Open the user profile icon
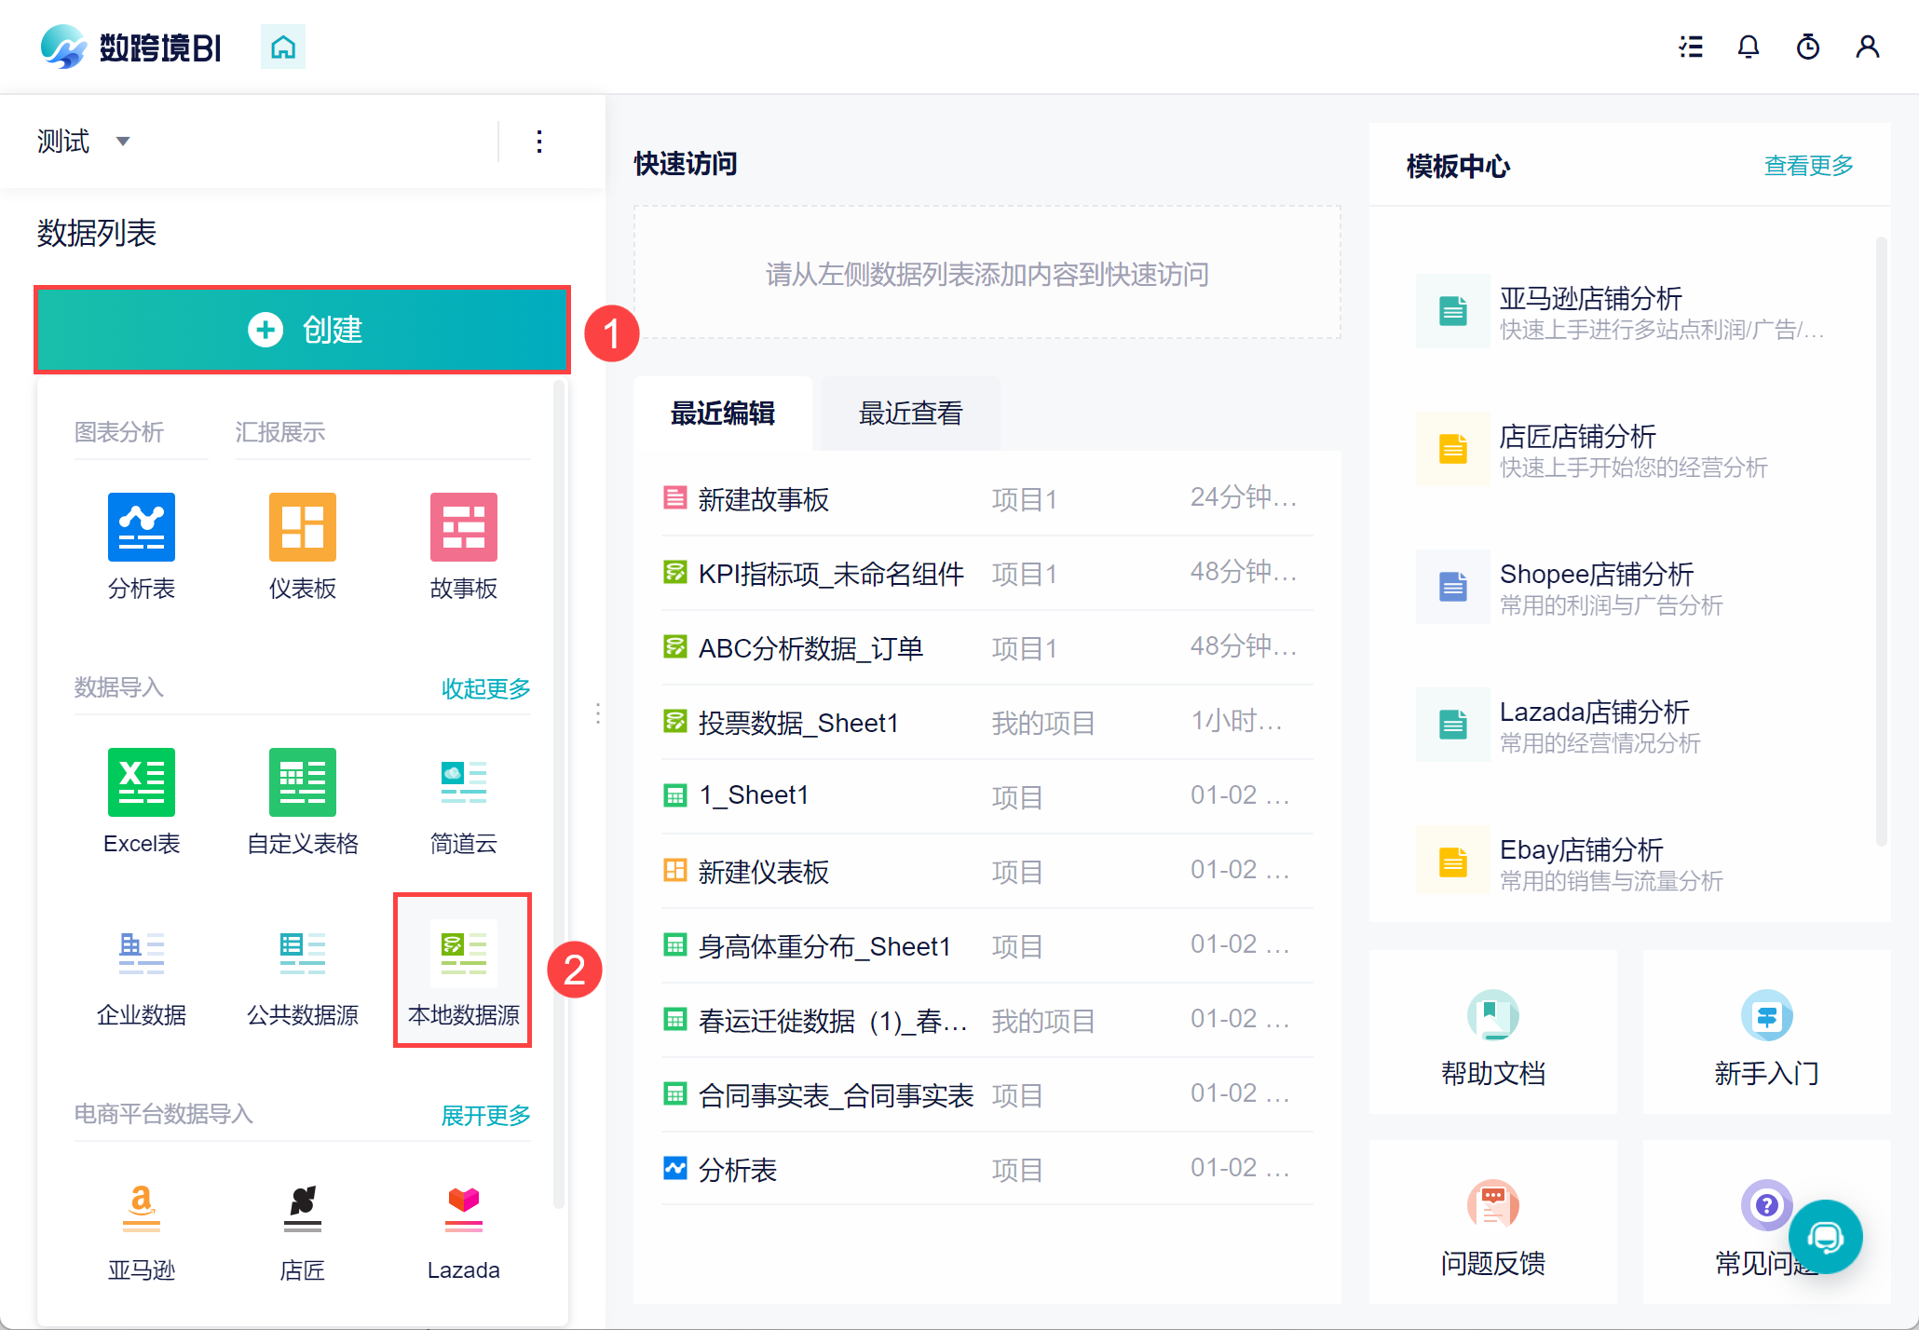 [x=1867, y=47]
